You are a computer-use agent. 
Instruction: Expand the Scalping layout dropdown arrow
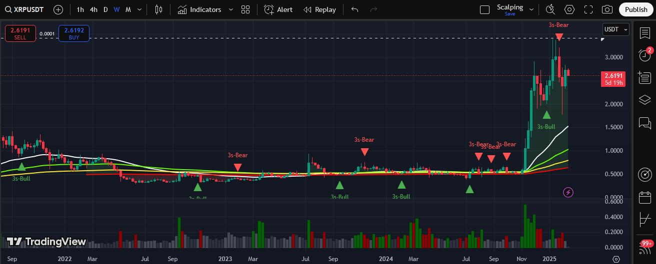531,9
